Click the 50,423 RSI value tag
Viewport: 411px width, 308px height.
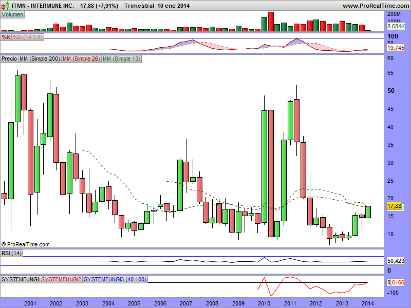395,261
